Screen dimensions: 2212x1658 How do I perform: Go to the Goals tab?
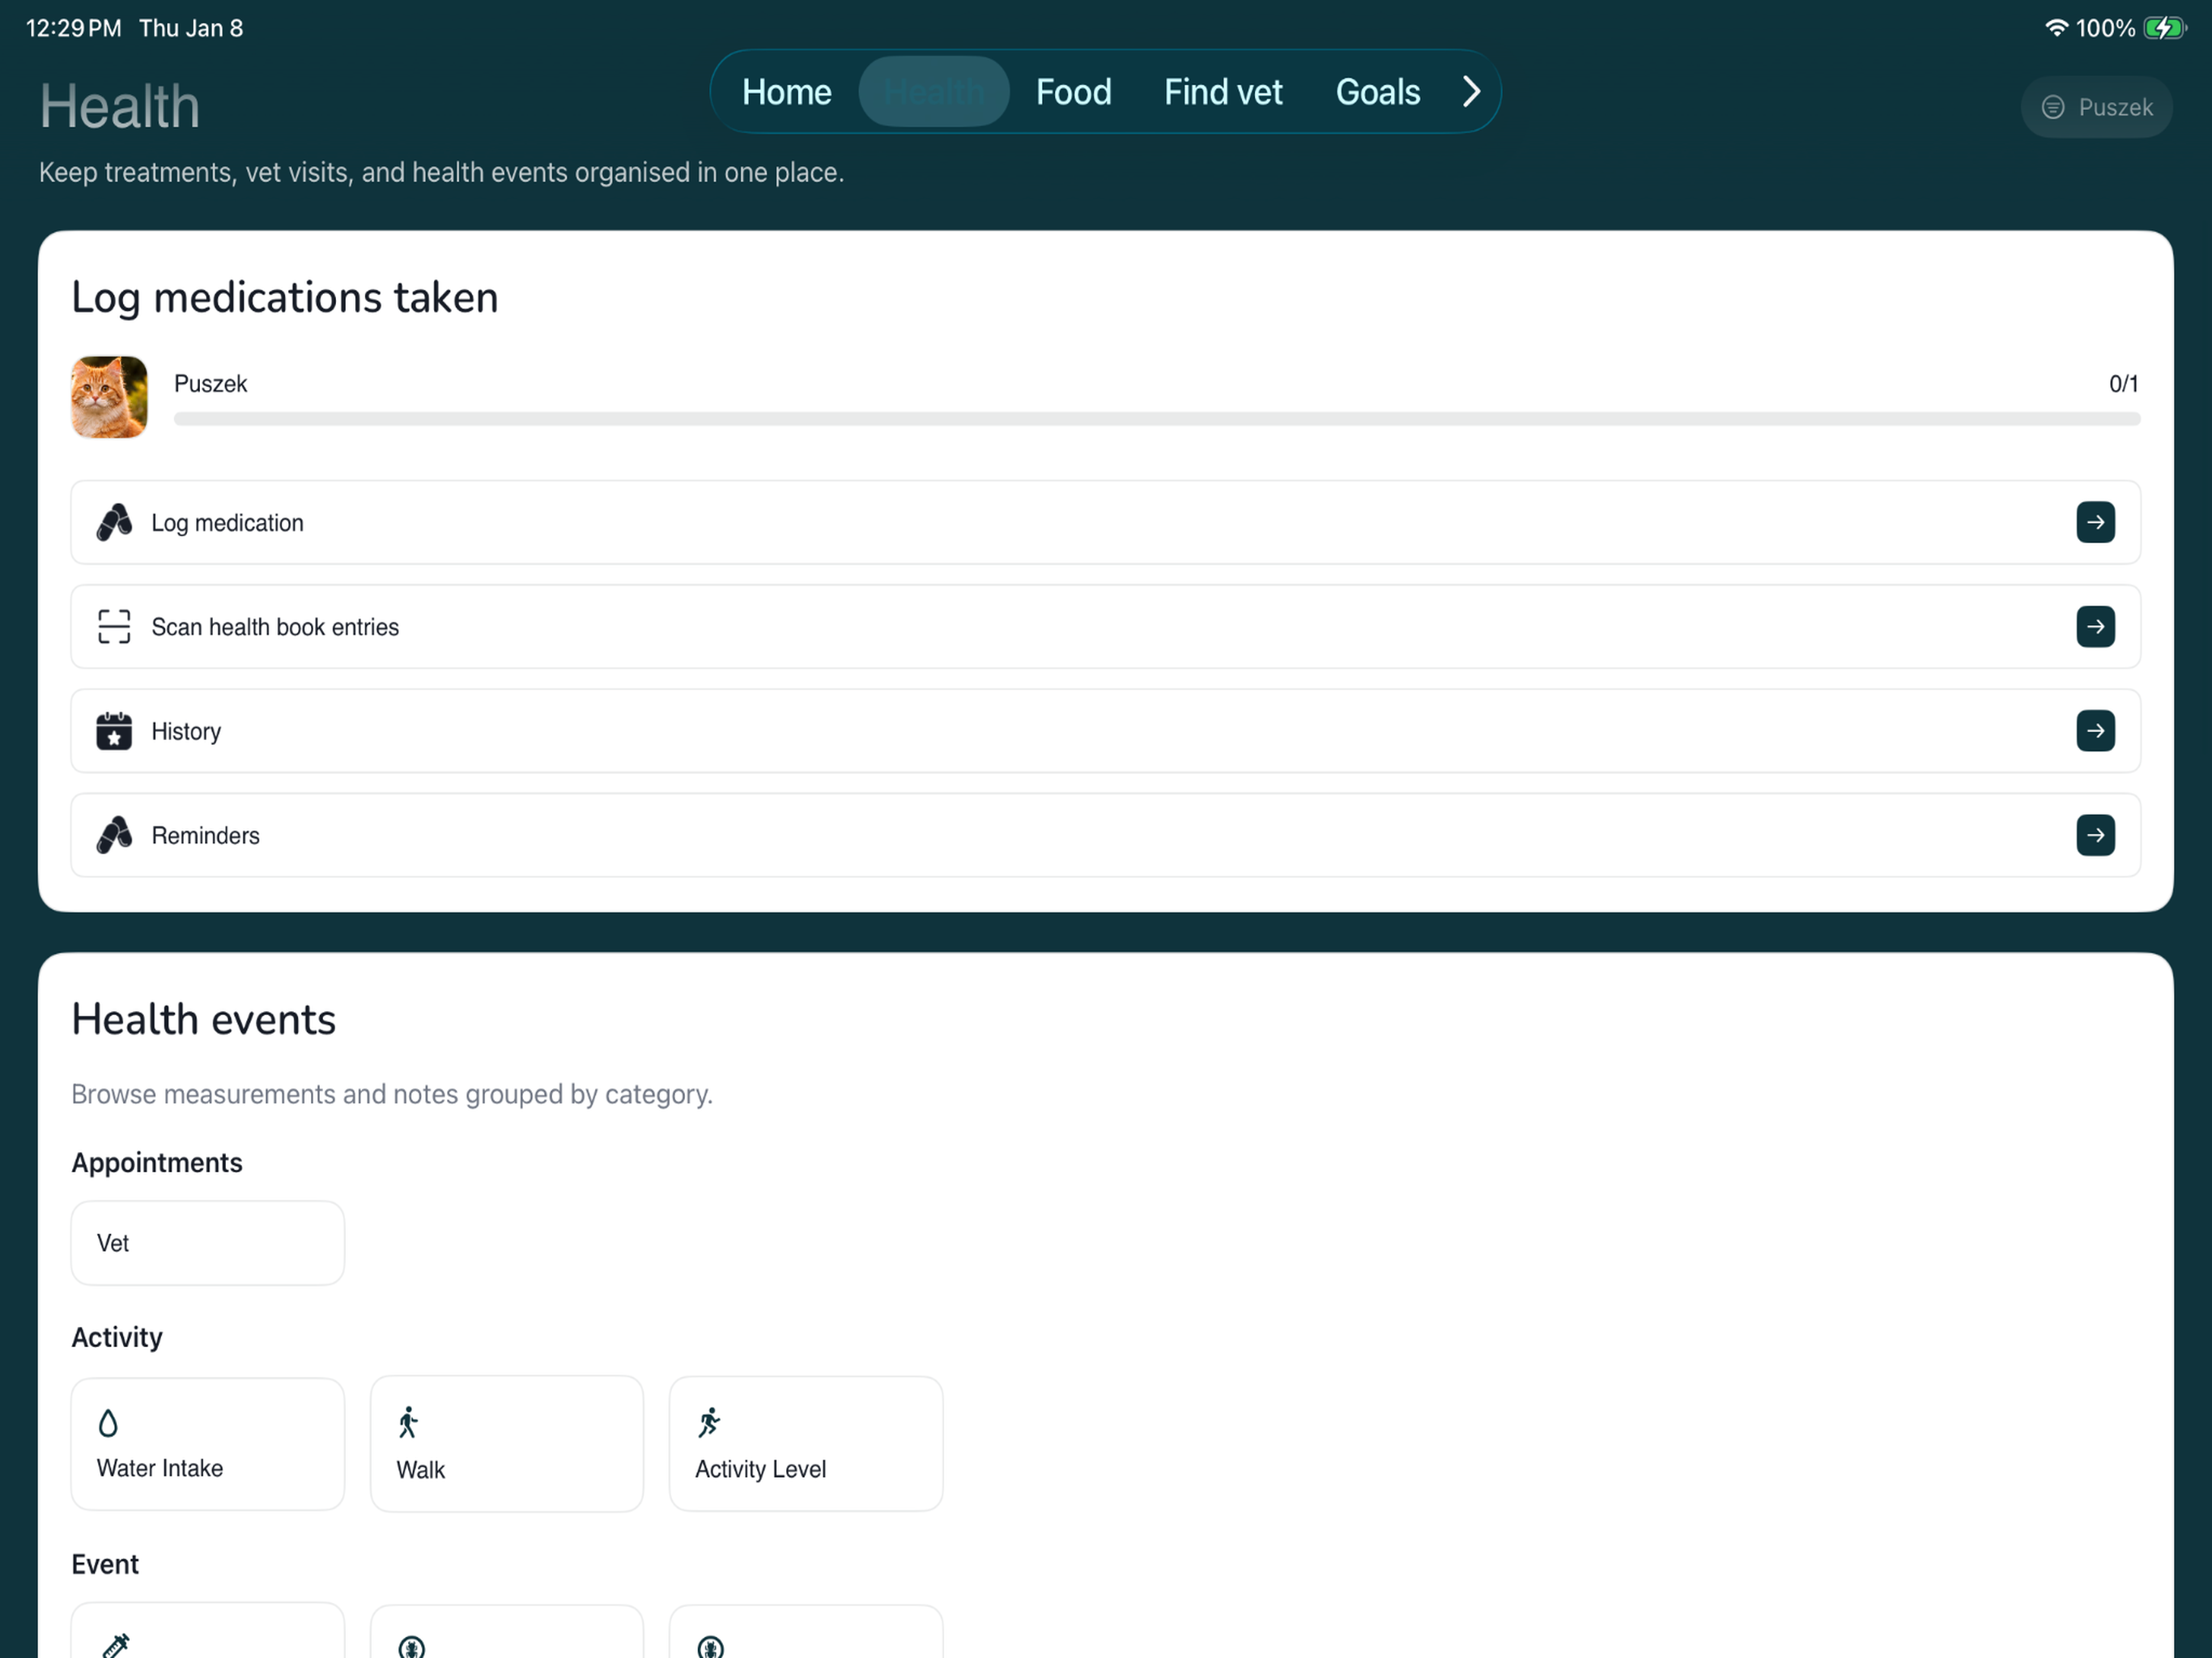(1377, 92)
